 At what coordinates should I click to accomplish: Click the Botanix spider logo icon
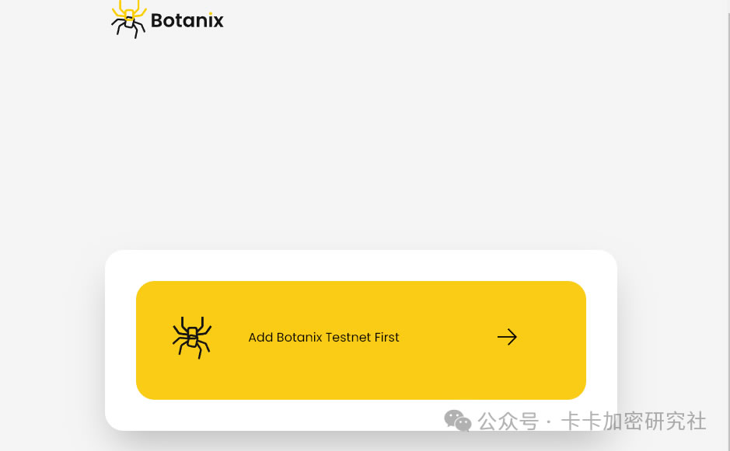[x=128, y=19]
